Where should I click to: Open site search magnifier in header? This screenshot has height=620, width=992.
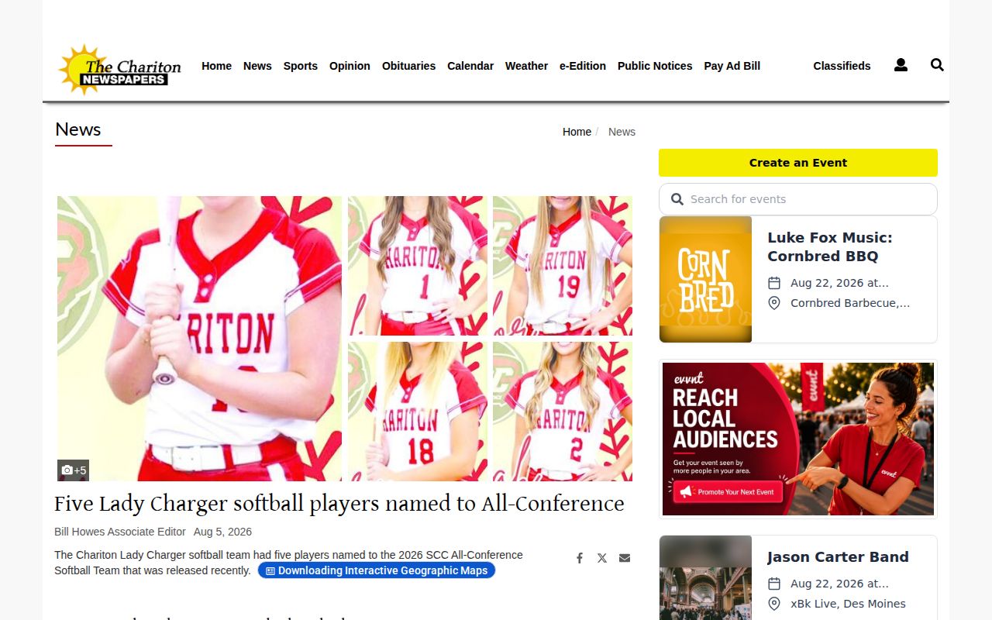pyautogui.click(x=937, y=65)
